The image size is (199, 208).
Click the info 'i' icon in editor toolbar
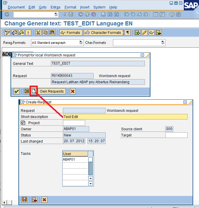[28, 33]
